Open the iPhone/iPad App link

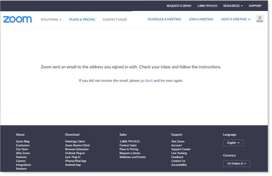pyautogui.click(x=76, y=161)
